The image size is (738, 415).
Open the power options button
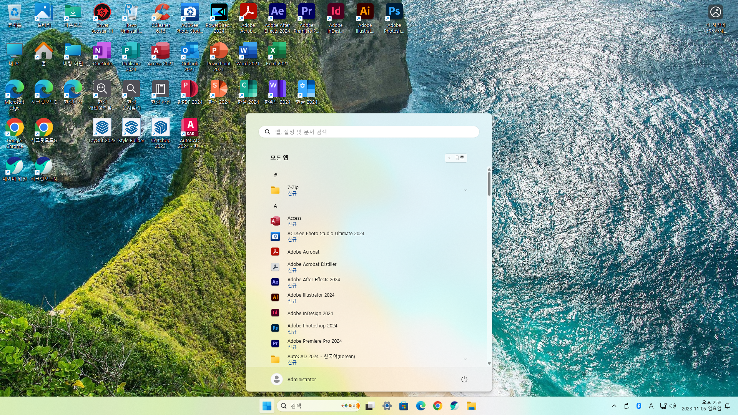click(464, 379)
